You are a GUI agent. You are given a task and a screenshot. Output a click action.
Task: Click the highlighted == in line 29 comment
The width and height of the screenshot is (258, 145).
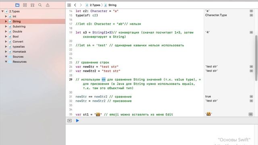click(x=104, y=80)
